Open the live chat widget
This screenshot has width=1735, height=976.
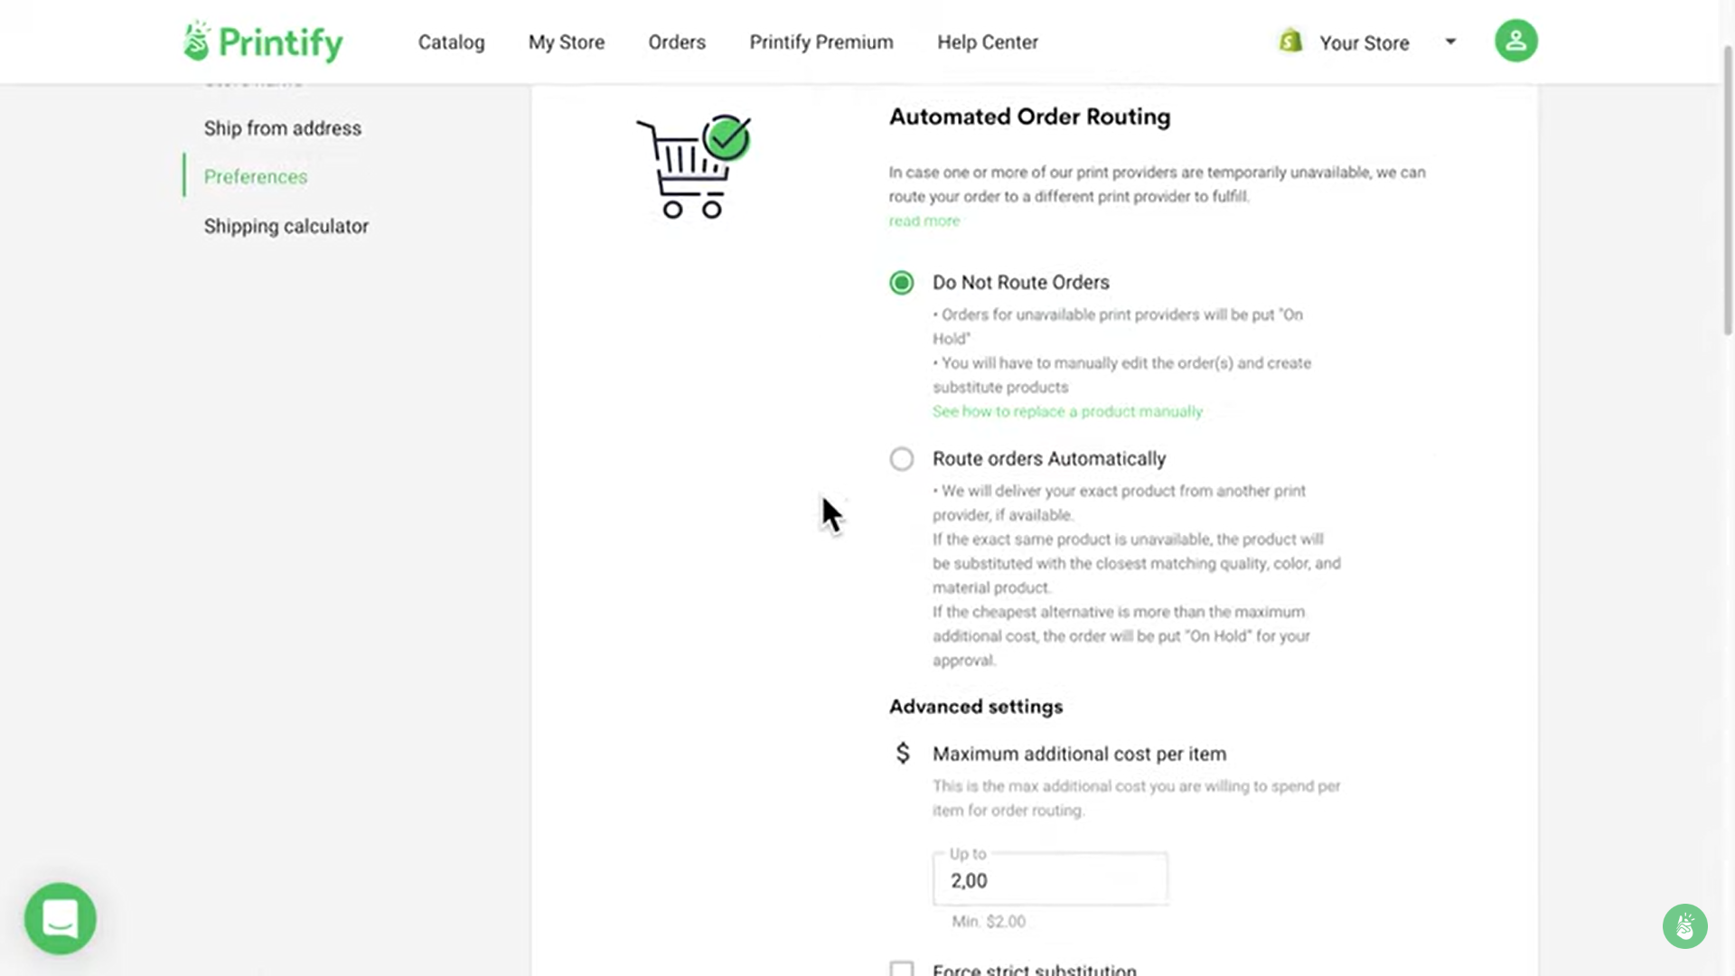[x=61, y=919]
